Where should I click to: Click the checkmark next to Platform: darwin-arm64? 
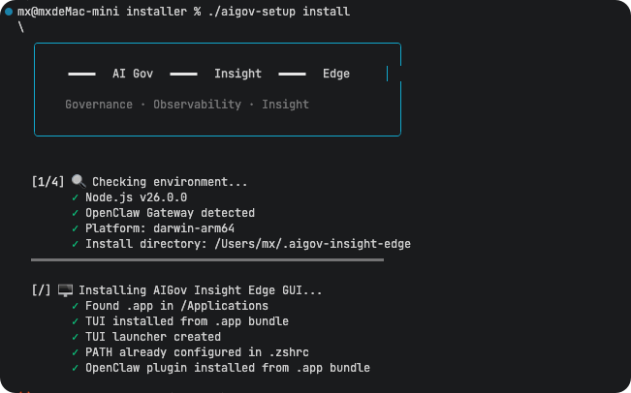76,228
